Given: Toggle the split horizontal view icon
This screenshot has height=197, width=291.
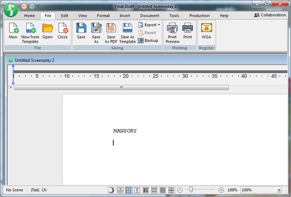Looking at the screenshot, I should click(154, 190).
